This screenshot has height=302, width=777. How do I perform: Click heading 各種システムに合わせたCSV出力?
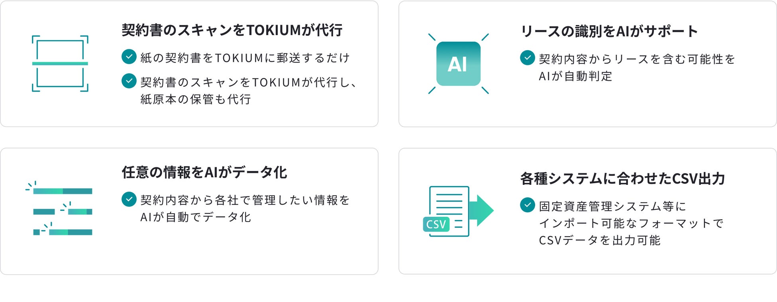pos(622,178)
